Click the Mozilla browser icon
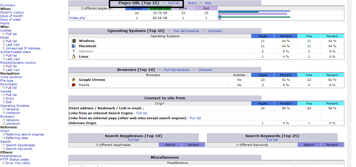356x167 pixels. click(x=74, y=85)
